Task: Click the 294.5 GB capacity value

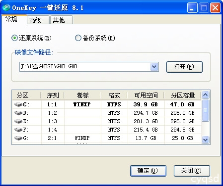Action: point(182,130)
